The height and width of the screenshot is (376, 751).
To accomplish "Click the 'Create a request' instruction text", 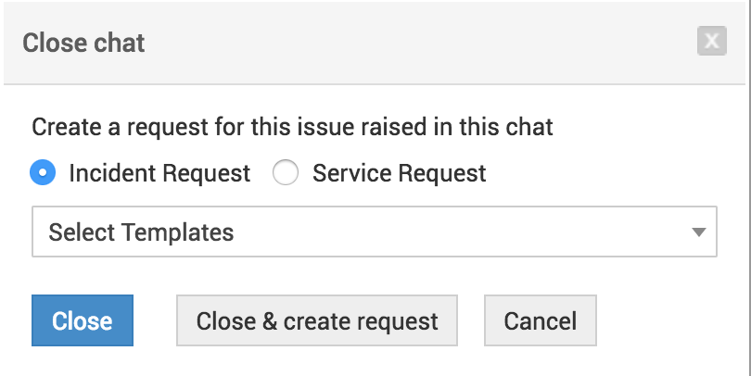I will click(x=292, y=127).
